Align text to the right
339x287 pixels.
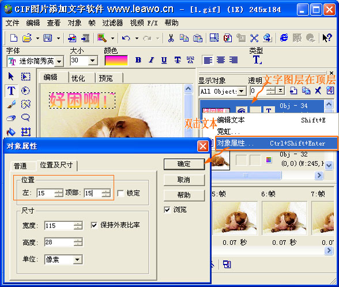[233, 60]
